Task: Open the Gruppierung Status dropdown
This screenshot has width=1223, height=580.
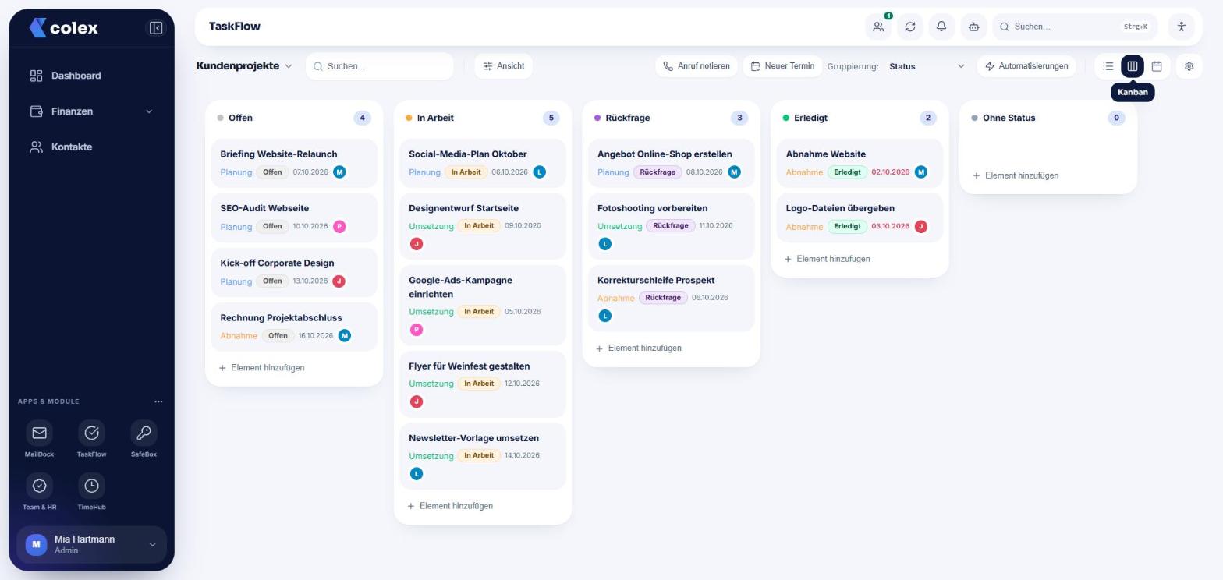Action: tap(927, 66)
